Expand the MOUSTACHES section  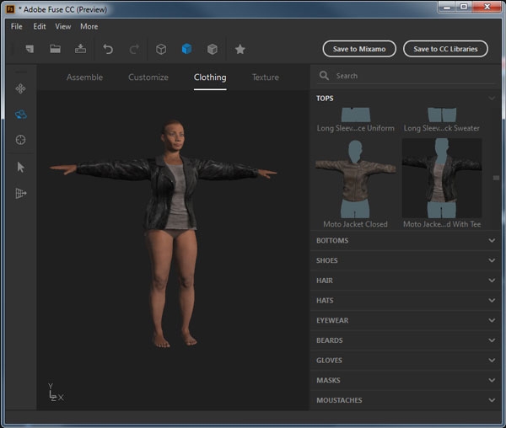tap(406, 400)
